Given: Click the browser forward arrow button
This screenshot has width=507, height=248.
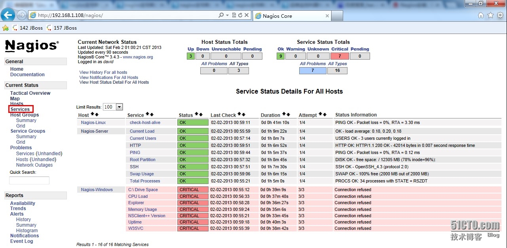Looking at the screenshot, I should [x=22, y=15].
